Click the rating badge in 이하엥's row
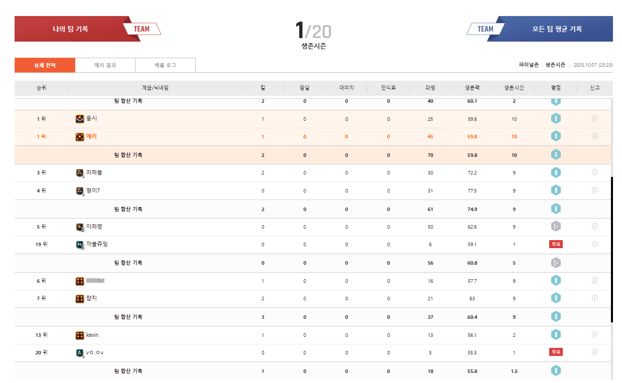Viewport: 622px width, 383px height. point(556,227)
